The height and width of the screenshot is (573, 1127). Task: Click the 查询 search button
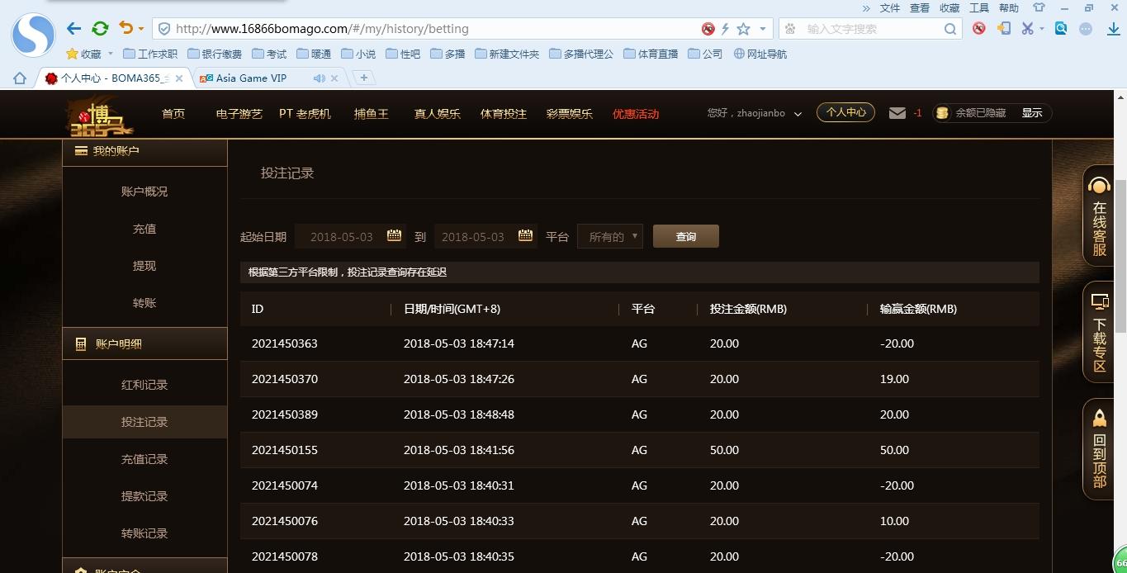686,236
